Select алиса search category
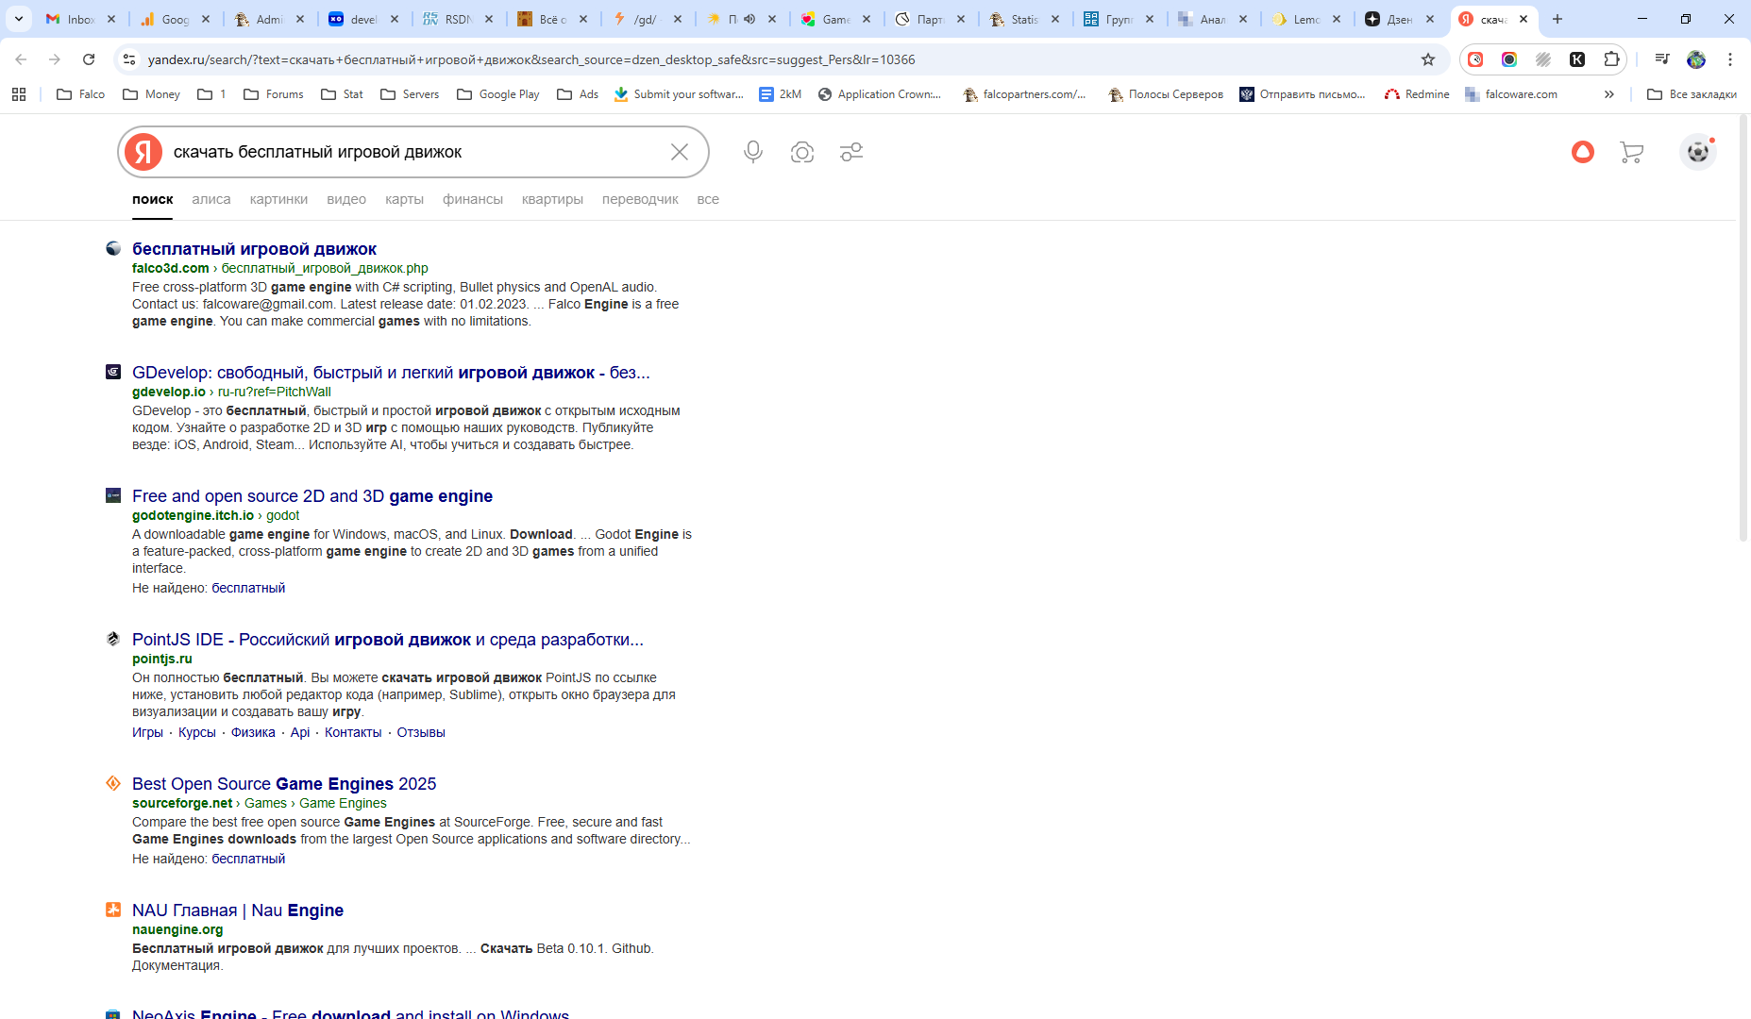The image size is (1751, 1019). tap(211, 199)
